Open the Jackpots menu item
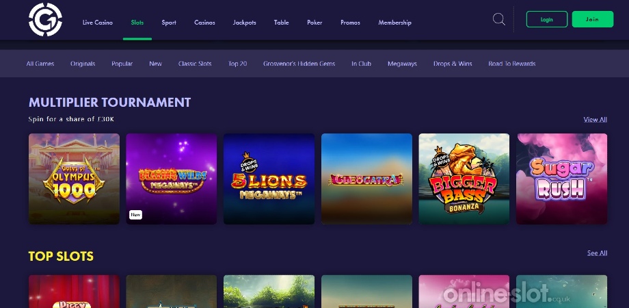Viewport: 629px width, 308px height. click(x=244, y=23)
